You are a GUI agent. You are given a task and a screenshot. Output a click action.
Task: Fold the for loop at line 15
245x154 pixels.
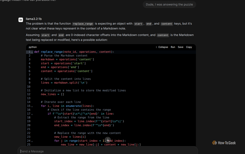pos(32,106)
